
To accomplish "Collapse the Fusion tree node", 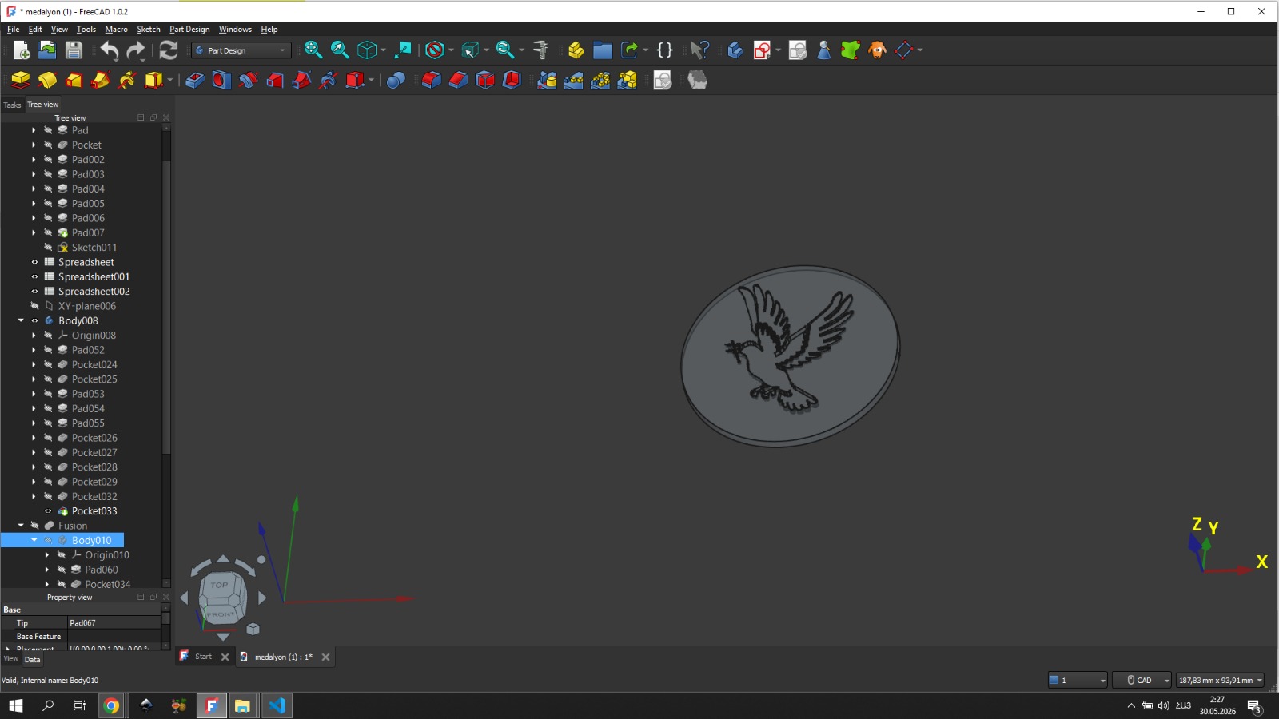I will [x=21, y=526].
